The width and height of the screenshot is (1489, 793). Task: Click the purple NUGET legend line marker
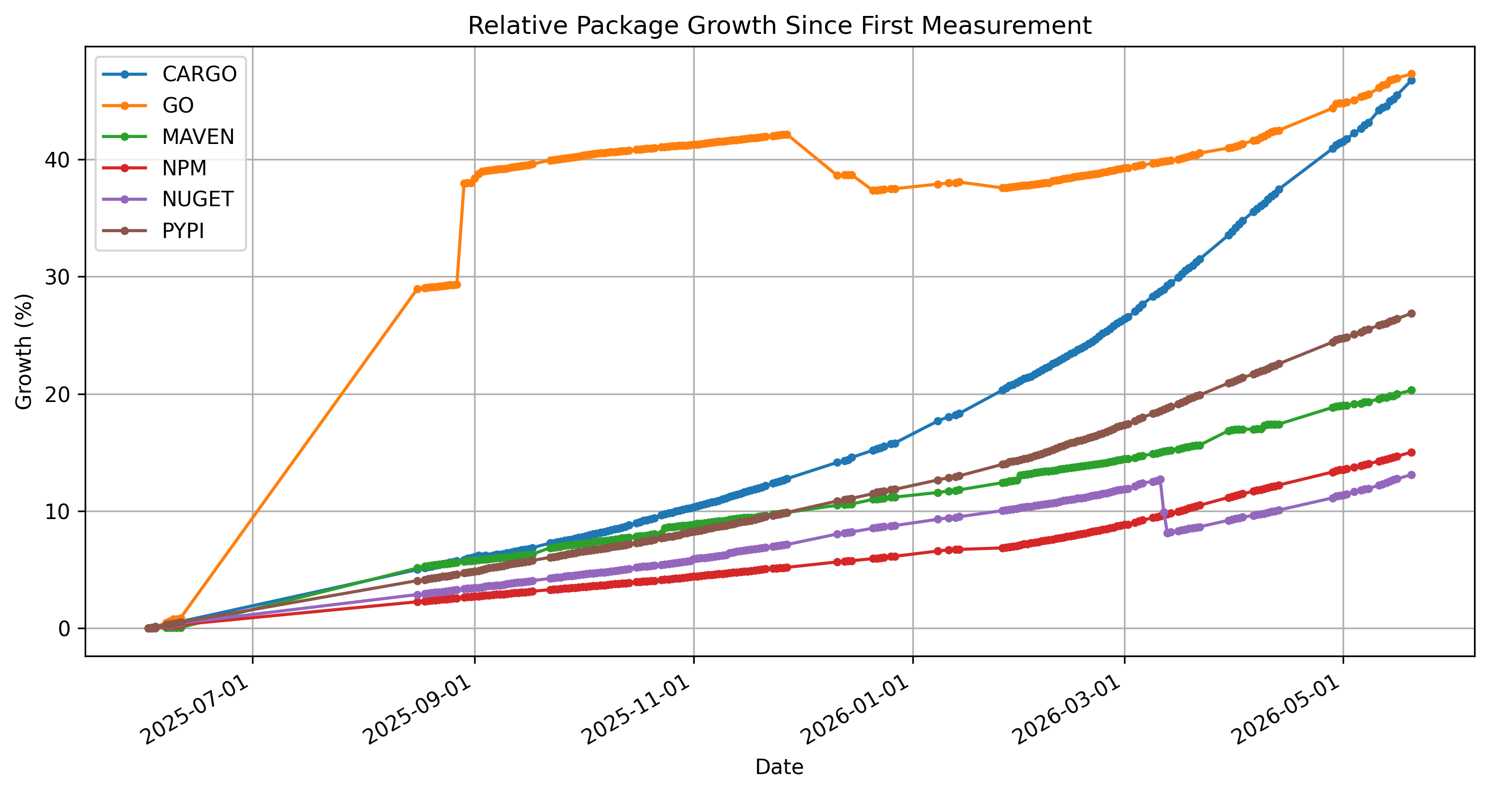124,199
